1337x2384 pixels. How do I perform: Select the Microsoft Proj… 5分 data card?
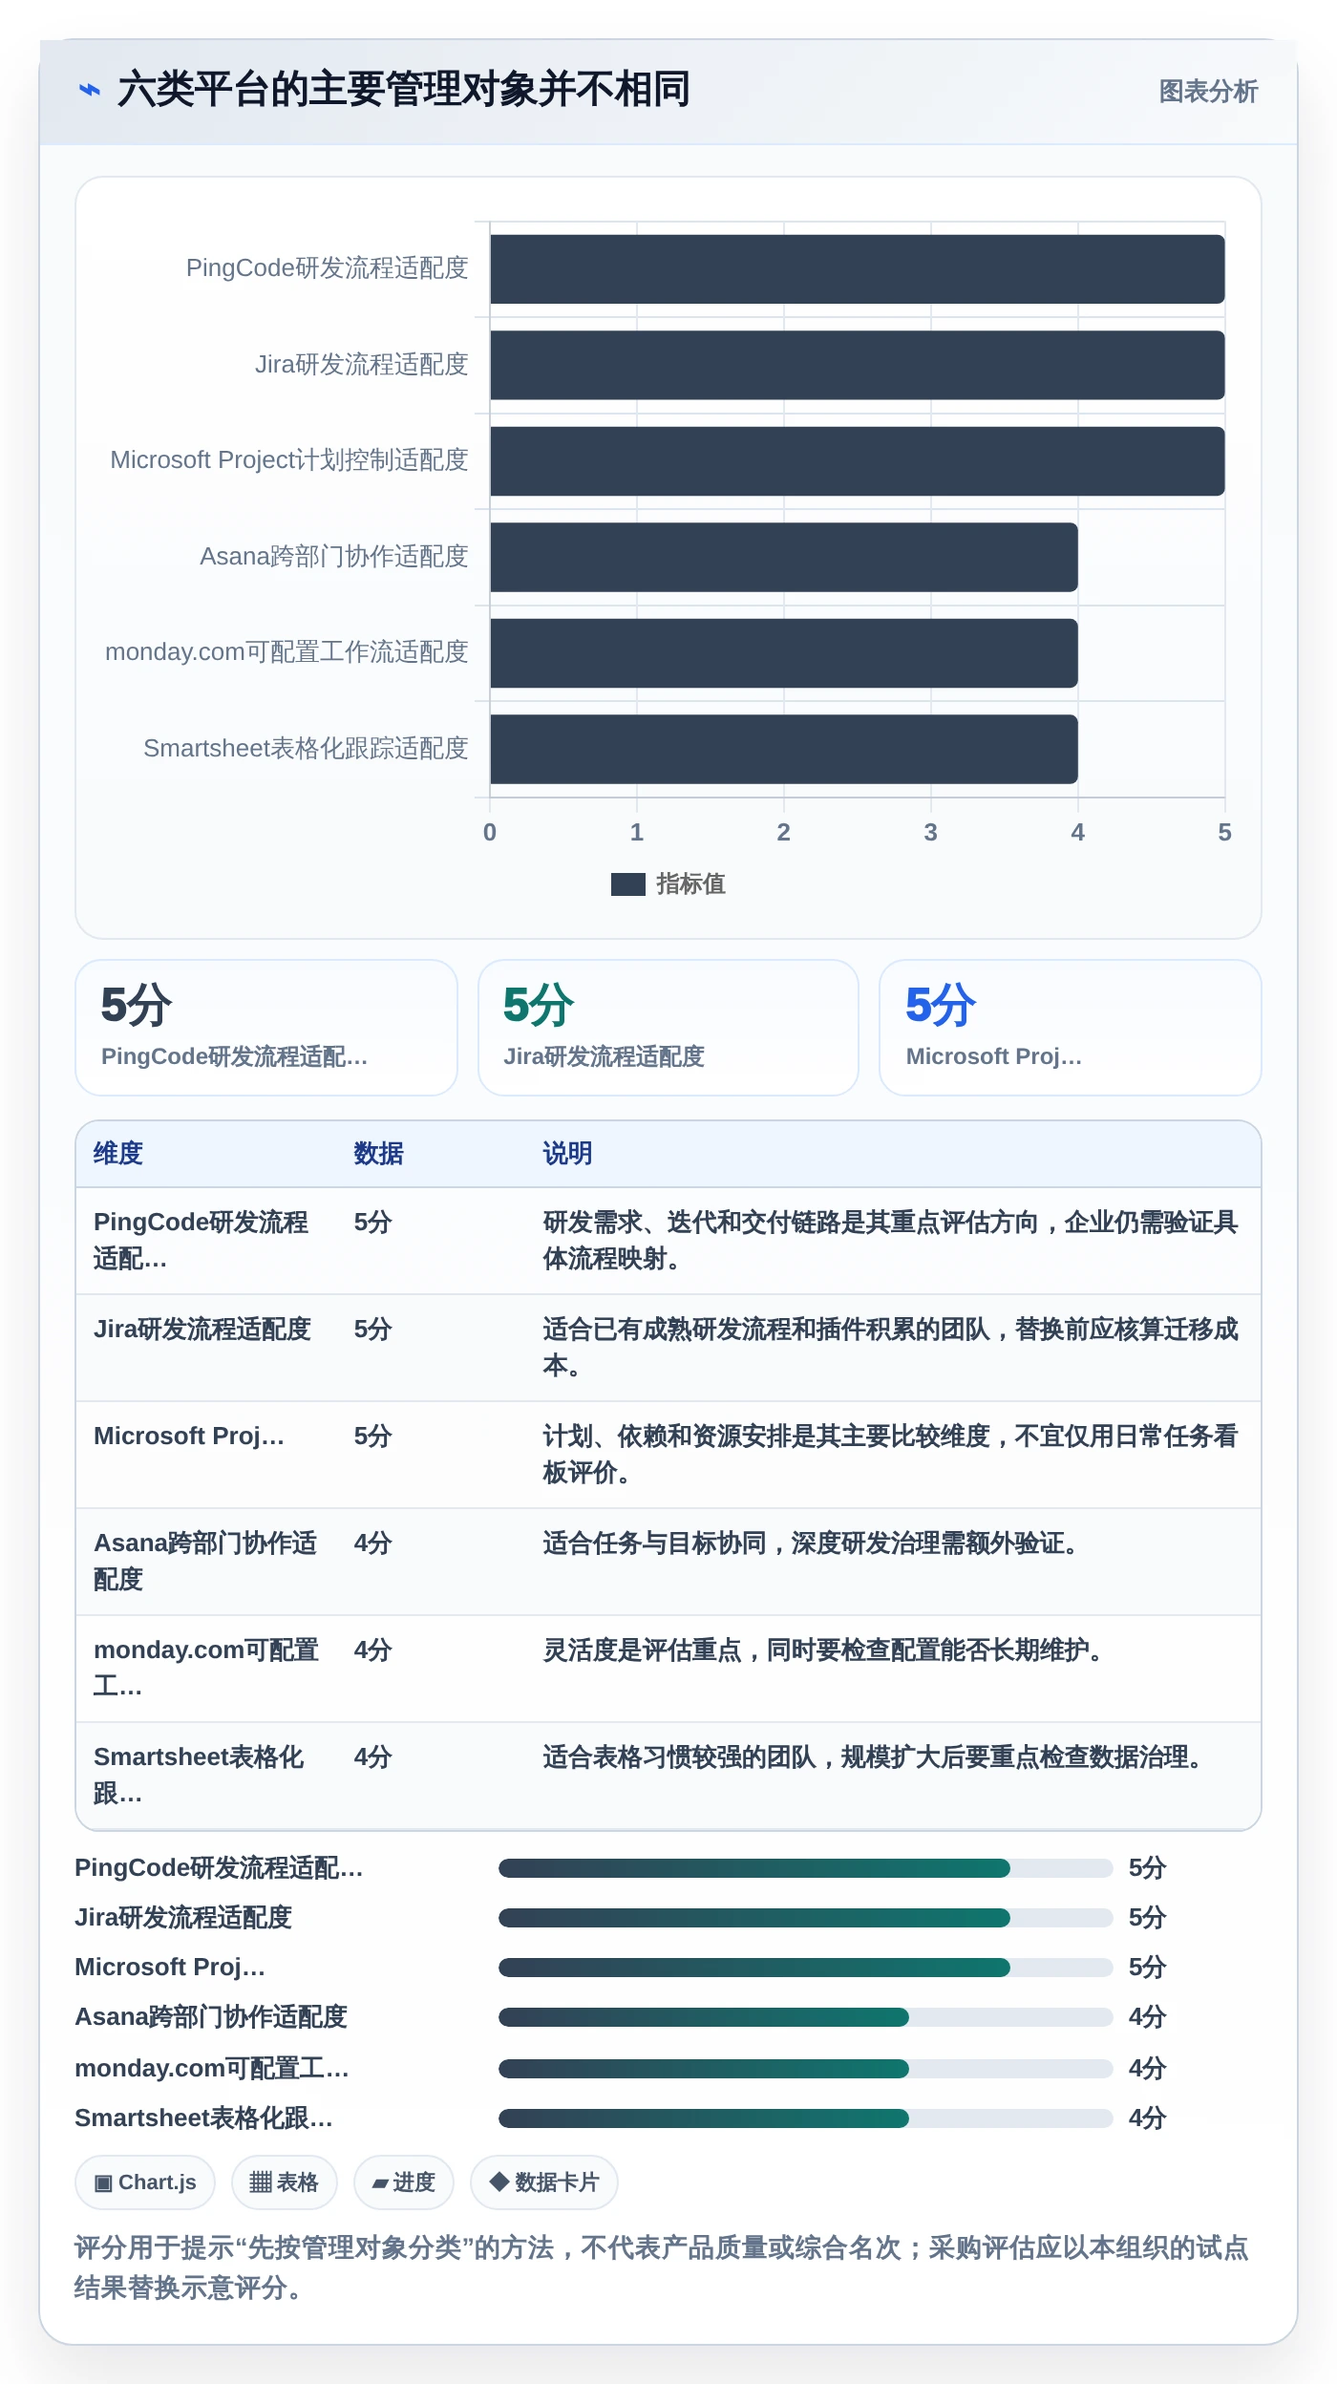click(1071, 1028)
